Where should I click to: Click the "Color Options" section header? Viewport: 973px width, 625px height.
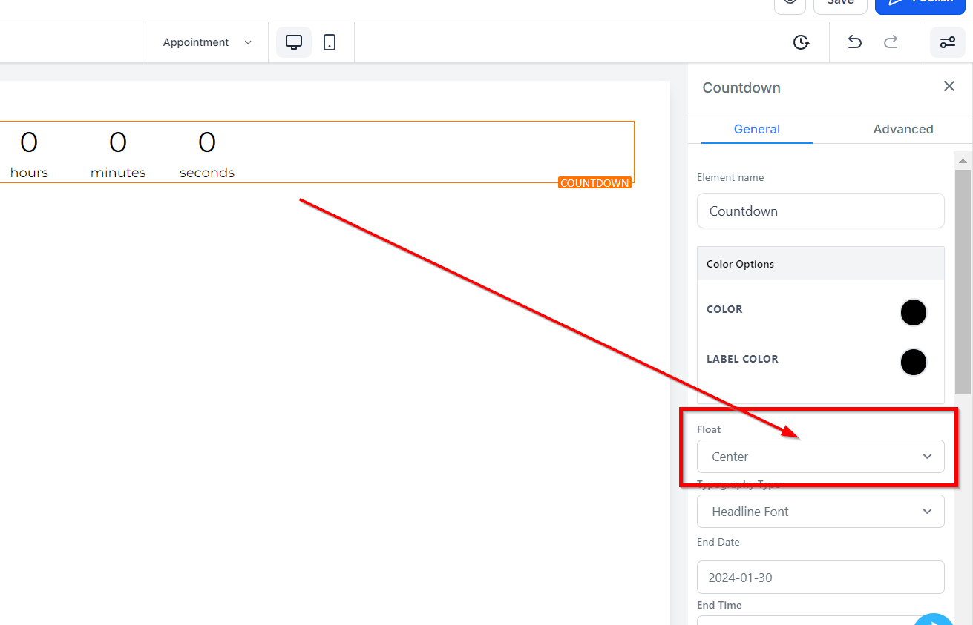click(x=821, y=264)
